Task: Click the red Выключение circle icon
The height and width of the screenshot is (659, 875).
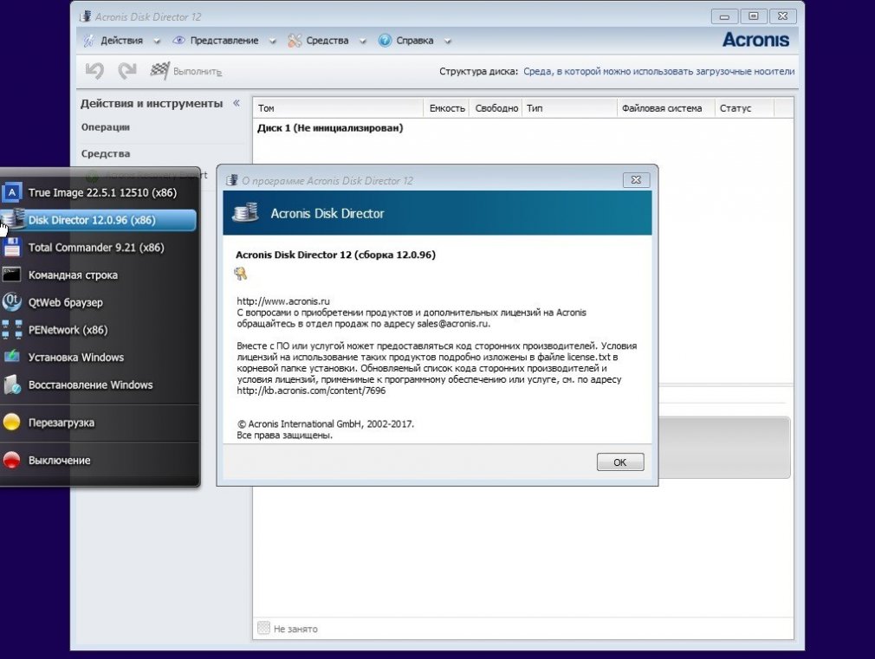Action: coord(12,461)
